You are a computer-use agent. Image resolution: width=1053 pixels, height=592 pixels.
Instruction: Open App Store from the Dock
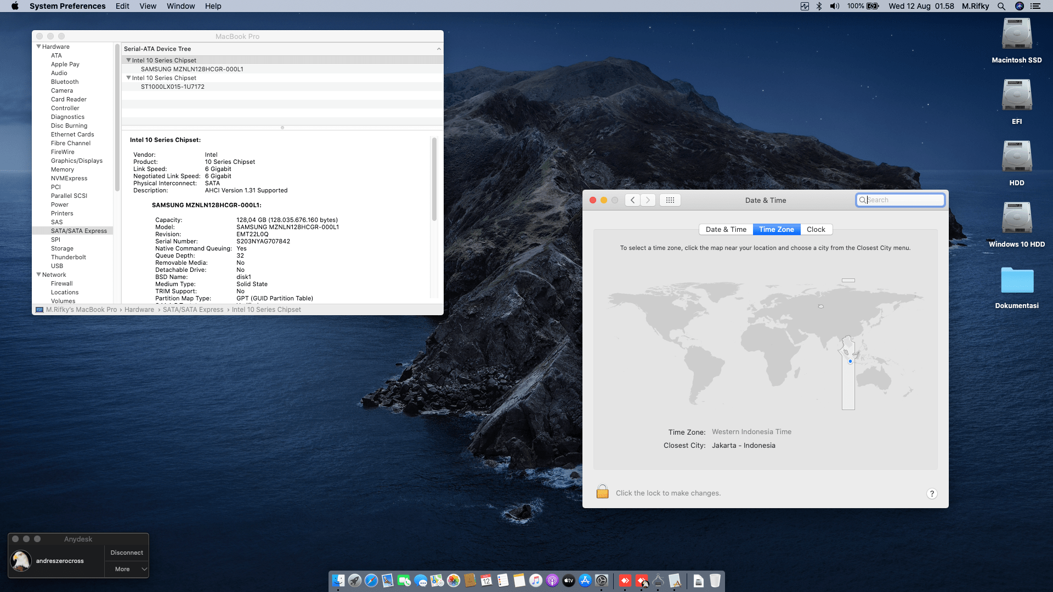pyautogui.click(x=585, y=580)
